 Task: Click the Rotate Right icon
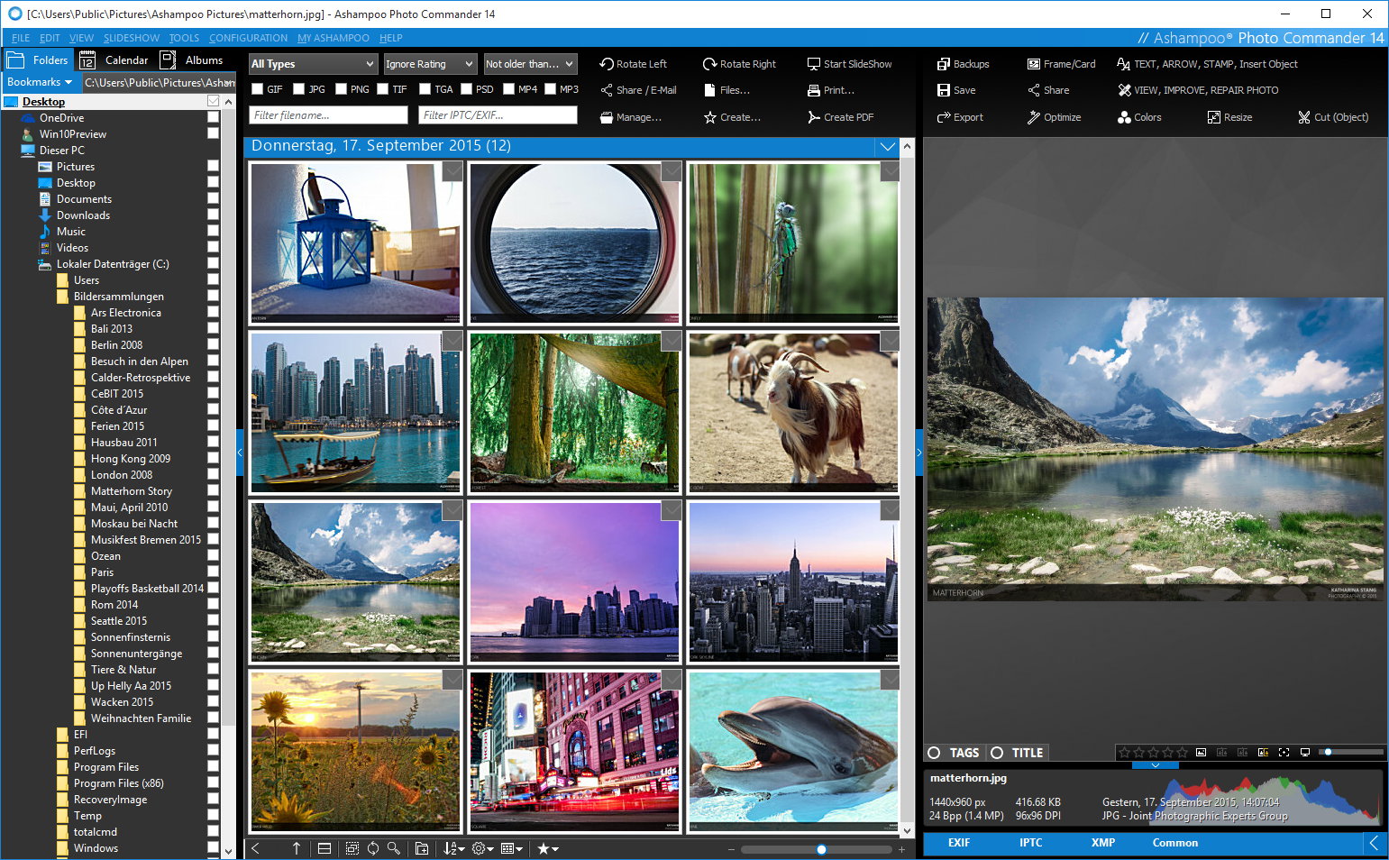tap(710, 64)
